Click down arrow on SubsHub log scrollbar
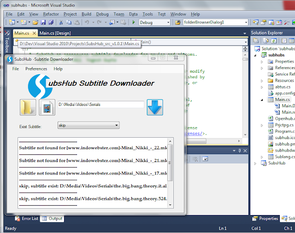 click(x=170, y=205)
